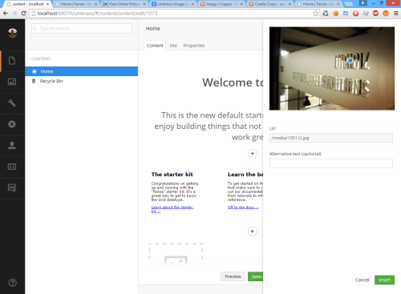
Task: Open the Media section icon
Action: pyautogui.click(x=12, y=82)
